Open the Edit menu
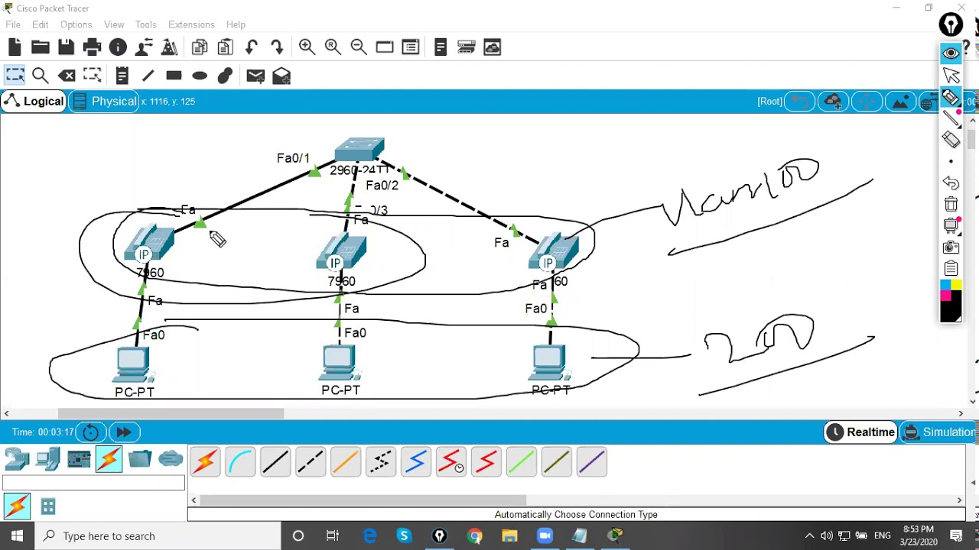 point(41,24)
